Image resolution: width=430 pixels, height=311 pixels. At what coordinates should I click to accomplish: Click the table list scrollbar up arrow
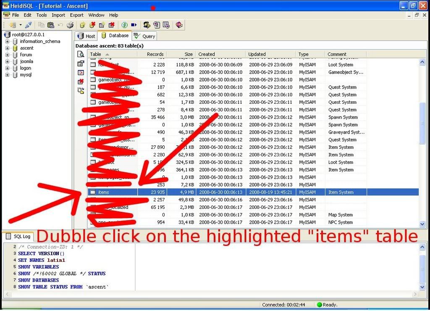[x=422, y=62]
